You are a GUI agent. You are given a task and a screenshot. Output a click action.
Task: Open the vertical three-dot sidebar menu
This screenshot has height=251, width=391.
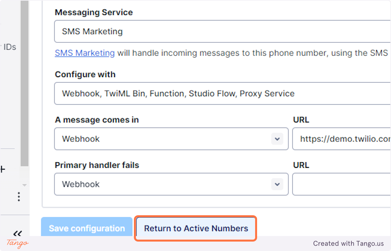coord(19,197)
